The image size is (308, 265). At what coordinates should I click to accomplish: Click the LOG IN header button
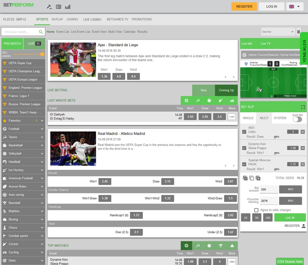tap(272, 7)
